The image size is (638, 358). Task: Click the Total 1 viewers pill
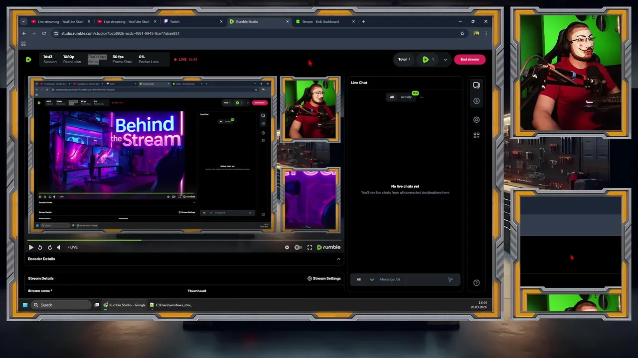pos(404,59)
